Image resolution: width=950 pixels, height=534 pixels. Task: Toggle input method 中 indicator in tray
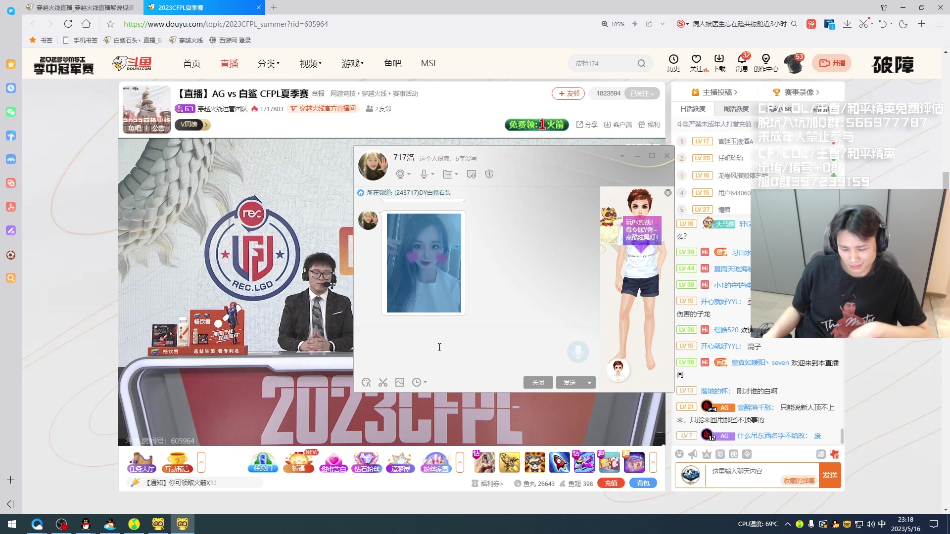[x=882, y=524]
